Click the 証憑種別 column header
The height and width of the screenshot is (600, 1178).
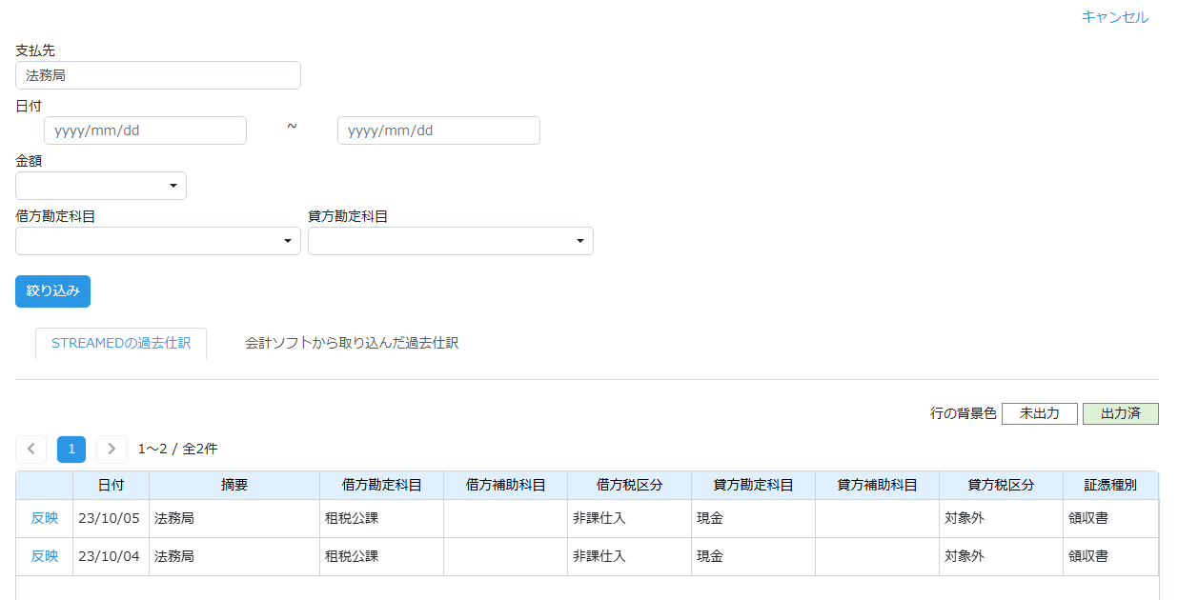tap(1110, 485)
